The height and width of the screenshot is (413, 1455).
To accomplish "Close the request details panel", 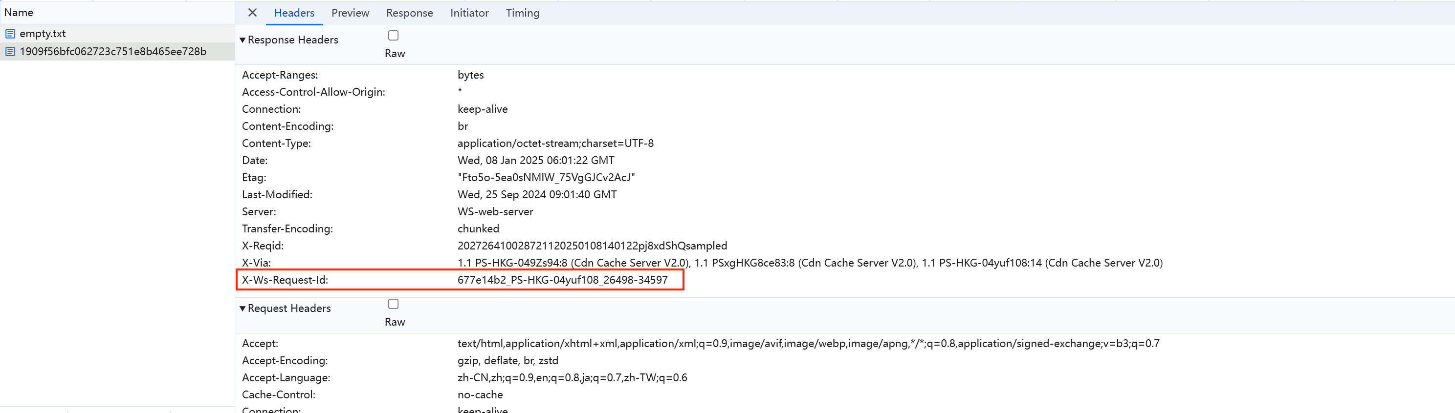I will point(252,12).
